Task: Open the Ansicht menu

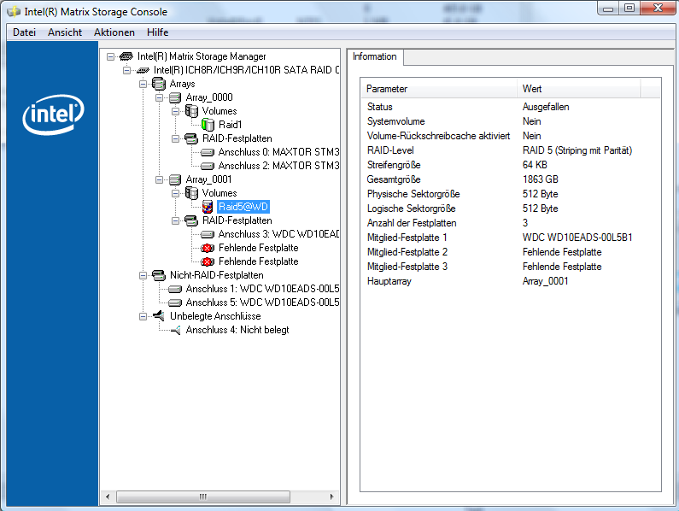Action: (65, 32)
